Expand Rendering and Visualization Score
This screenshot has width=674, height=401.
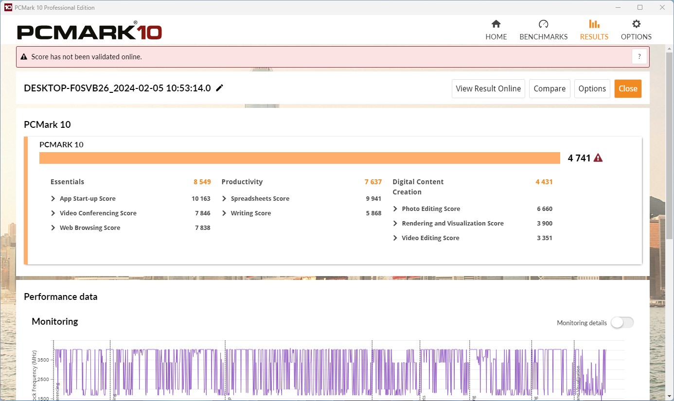point(395,224)
